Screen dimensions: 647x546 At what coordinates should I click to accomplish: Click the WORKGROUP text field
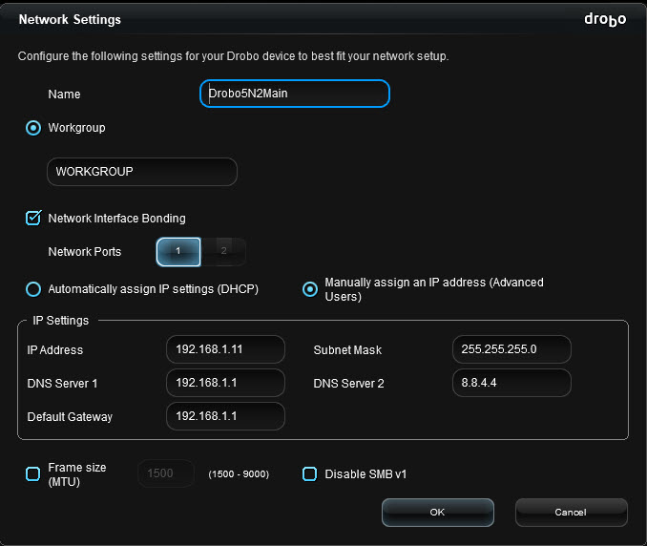tap(142, 172)
